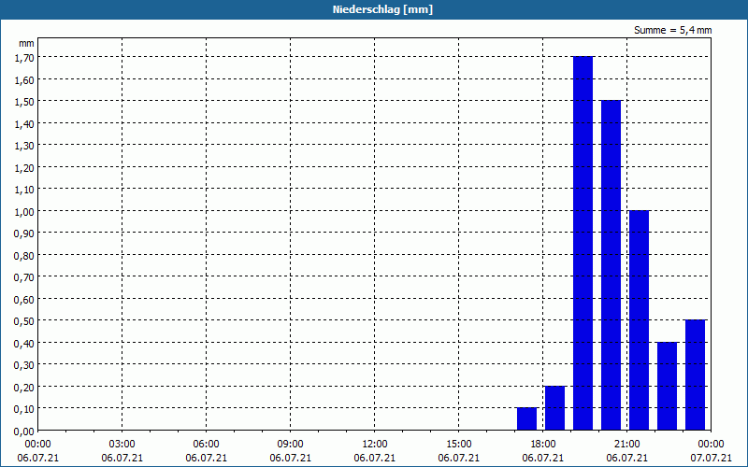Select the 12:00 time axis label
Image resolution: width=748 pixels, height=467 pixels.
(x=375, y=445)
